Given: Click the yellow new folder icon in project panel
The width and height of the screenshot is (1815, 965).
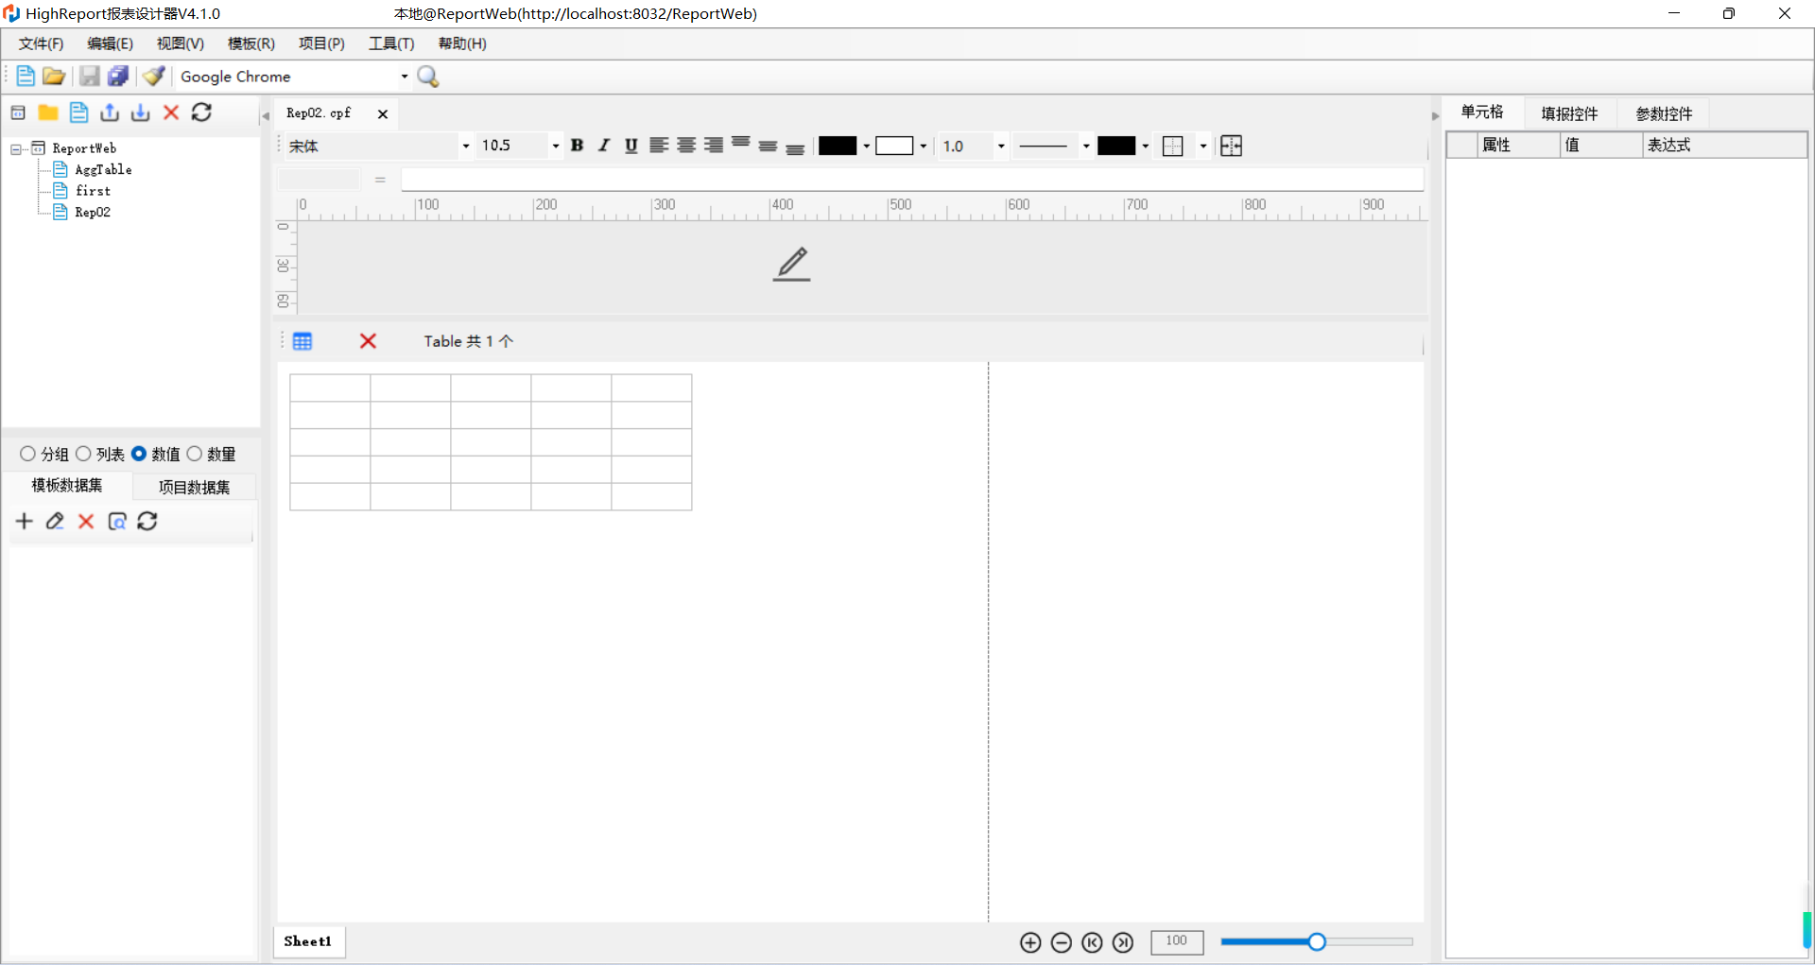Looking at the screenshot, I should pos(48,112).
